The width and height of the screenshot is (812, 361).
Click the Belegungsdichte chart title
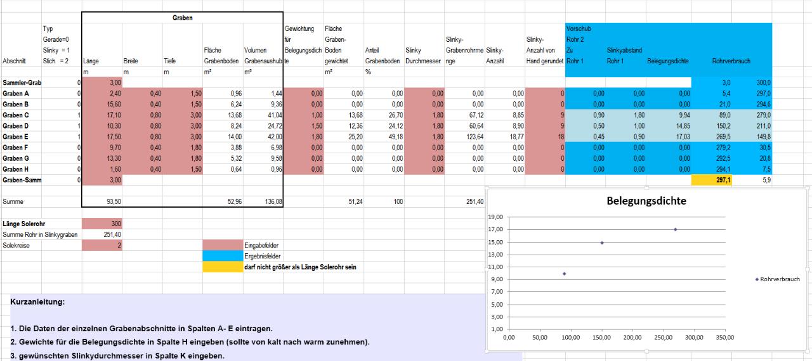(646, 201)
